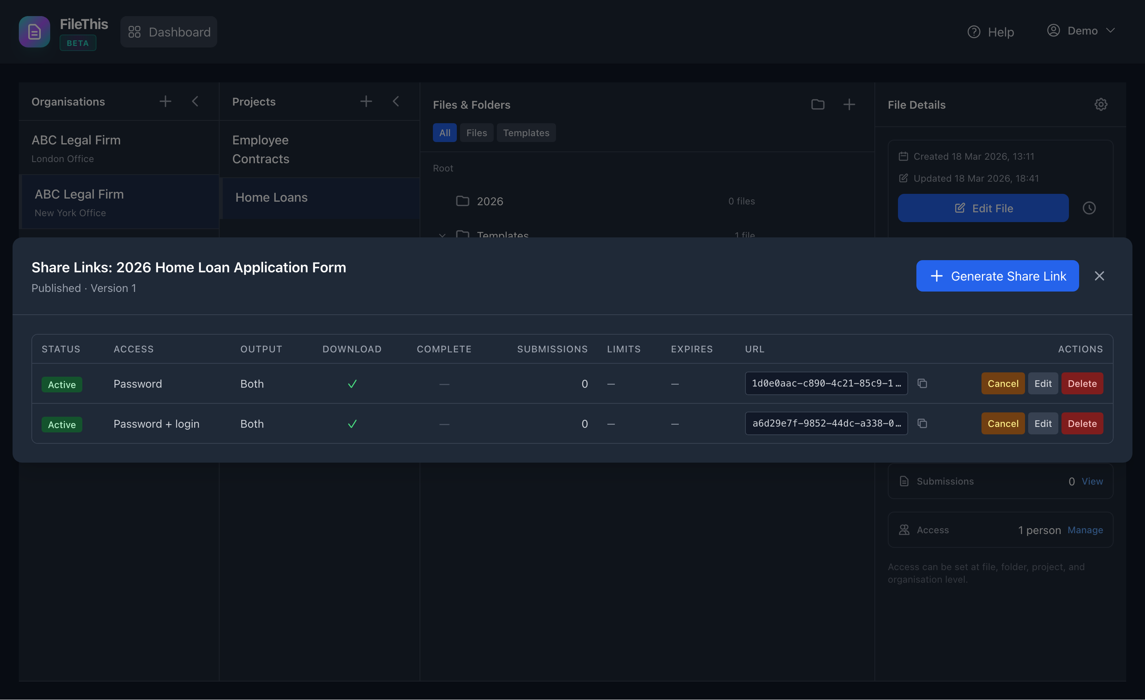Click the Help question mark icon
The image size is (1145, 700).
(974, 32)
